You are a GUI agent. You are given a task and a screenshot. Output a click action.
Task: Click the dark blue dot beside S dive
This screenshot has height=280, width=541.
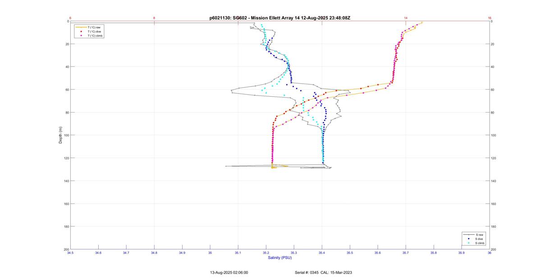(x=469, y=239)
